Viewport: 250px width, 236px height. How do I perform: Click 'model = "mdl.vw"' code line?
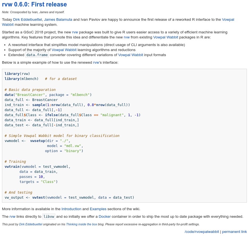coord(65,146)
